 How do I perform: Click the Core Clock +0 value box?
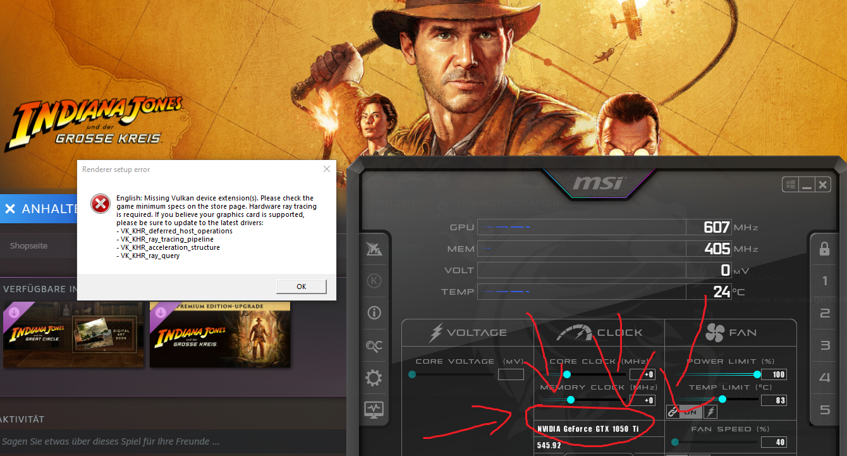click(x=642, y=374)
